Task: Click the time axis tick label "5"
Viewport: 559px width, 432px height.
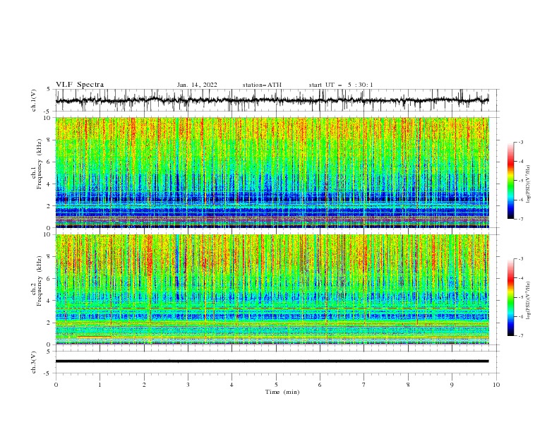Action: tap(276, 385)
